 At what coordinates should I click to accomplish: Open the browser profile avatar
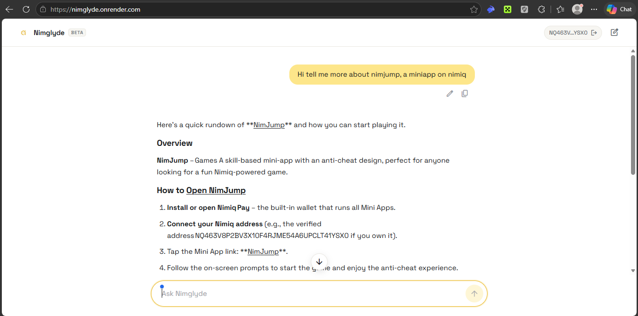pyautogui.click(x=578, y=9)
